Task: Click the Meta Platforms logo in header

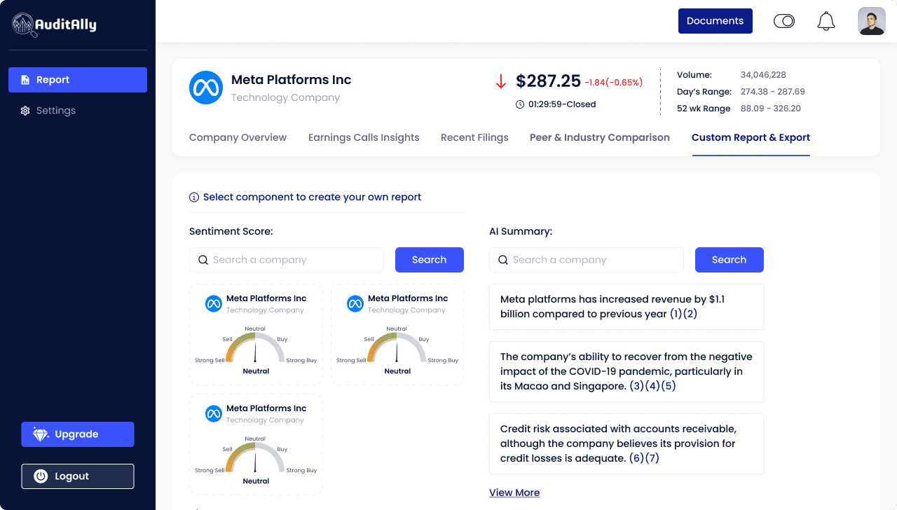Action: pos(206,88)
